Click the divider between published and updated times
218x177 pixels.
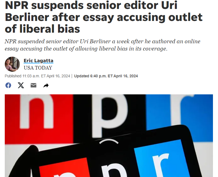72,76
